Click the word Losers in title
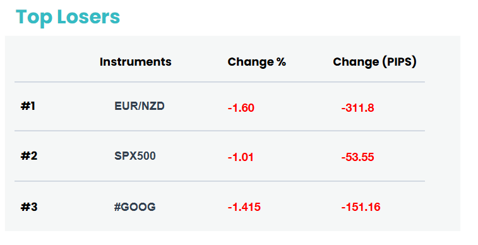Screen dimensions: 478x245 pyautogui.click(x=88, y=17)
